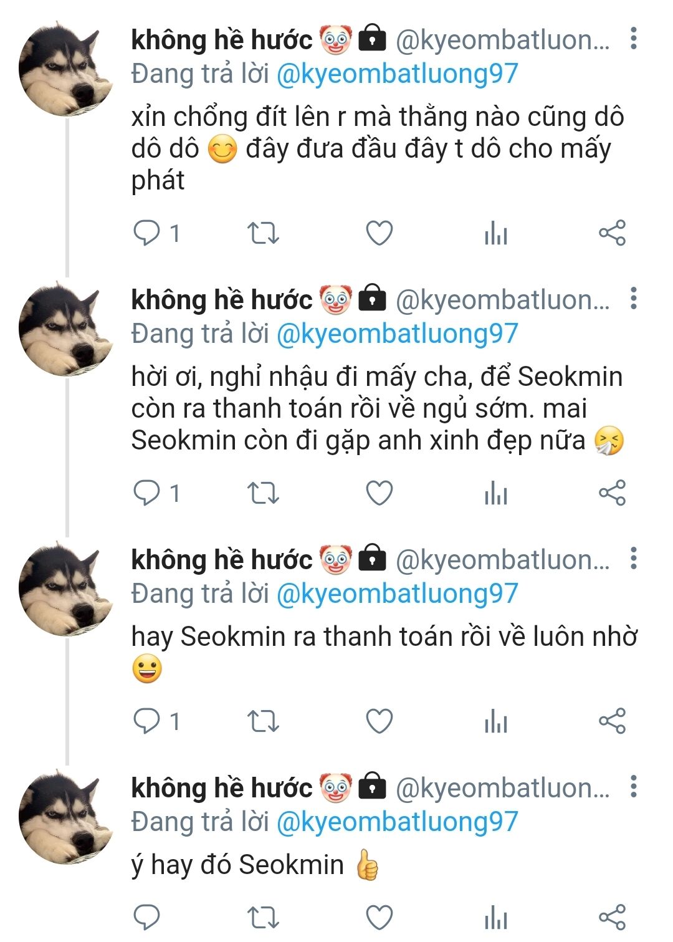View analytics for 'xỉn chổng đít' tweet
Screen dimensions: 673x942
[x=496, y=234]
